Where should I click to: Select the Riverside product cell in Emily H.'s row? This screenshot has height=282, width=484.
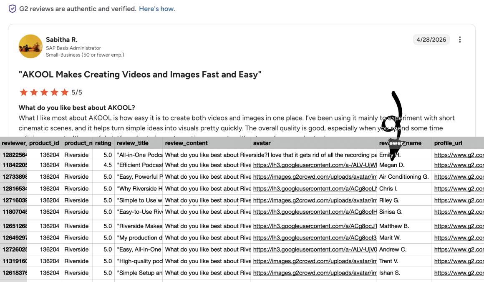point(77,155)
